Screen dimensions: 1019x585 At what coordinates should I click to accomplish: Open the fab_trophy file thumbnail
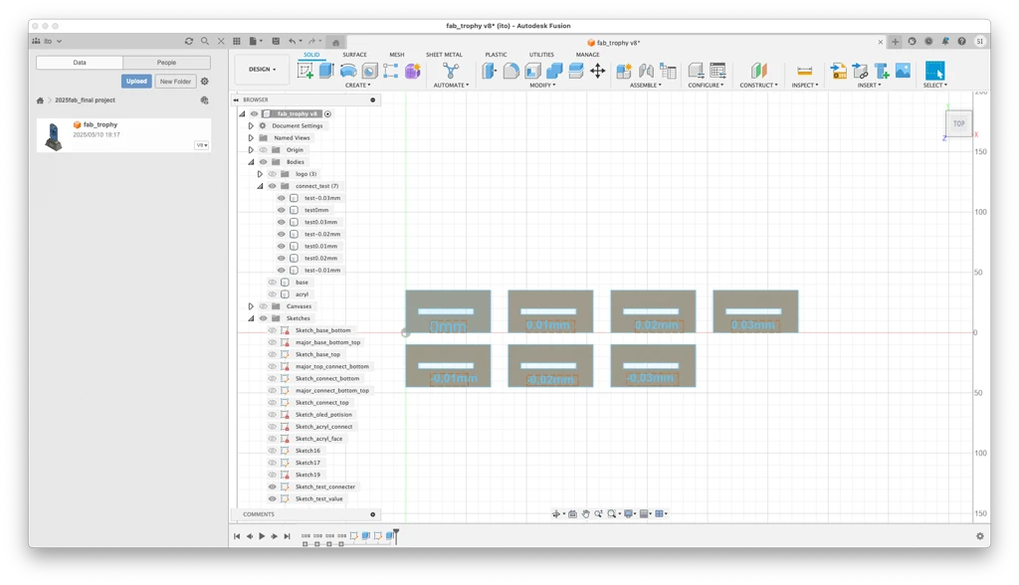click(x=54, y=136)
